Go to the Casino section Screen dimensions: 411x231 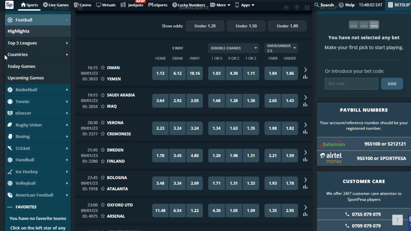tap(82, 5)
